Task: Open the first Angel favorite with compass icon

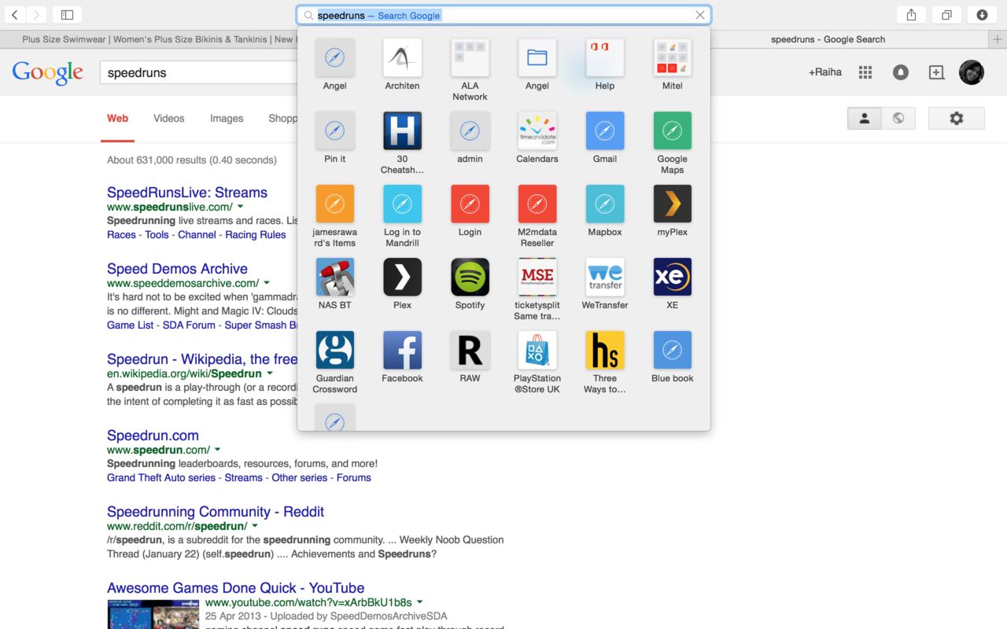Action: pyautogui.click(x=334, y=58)
